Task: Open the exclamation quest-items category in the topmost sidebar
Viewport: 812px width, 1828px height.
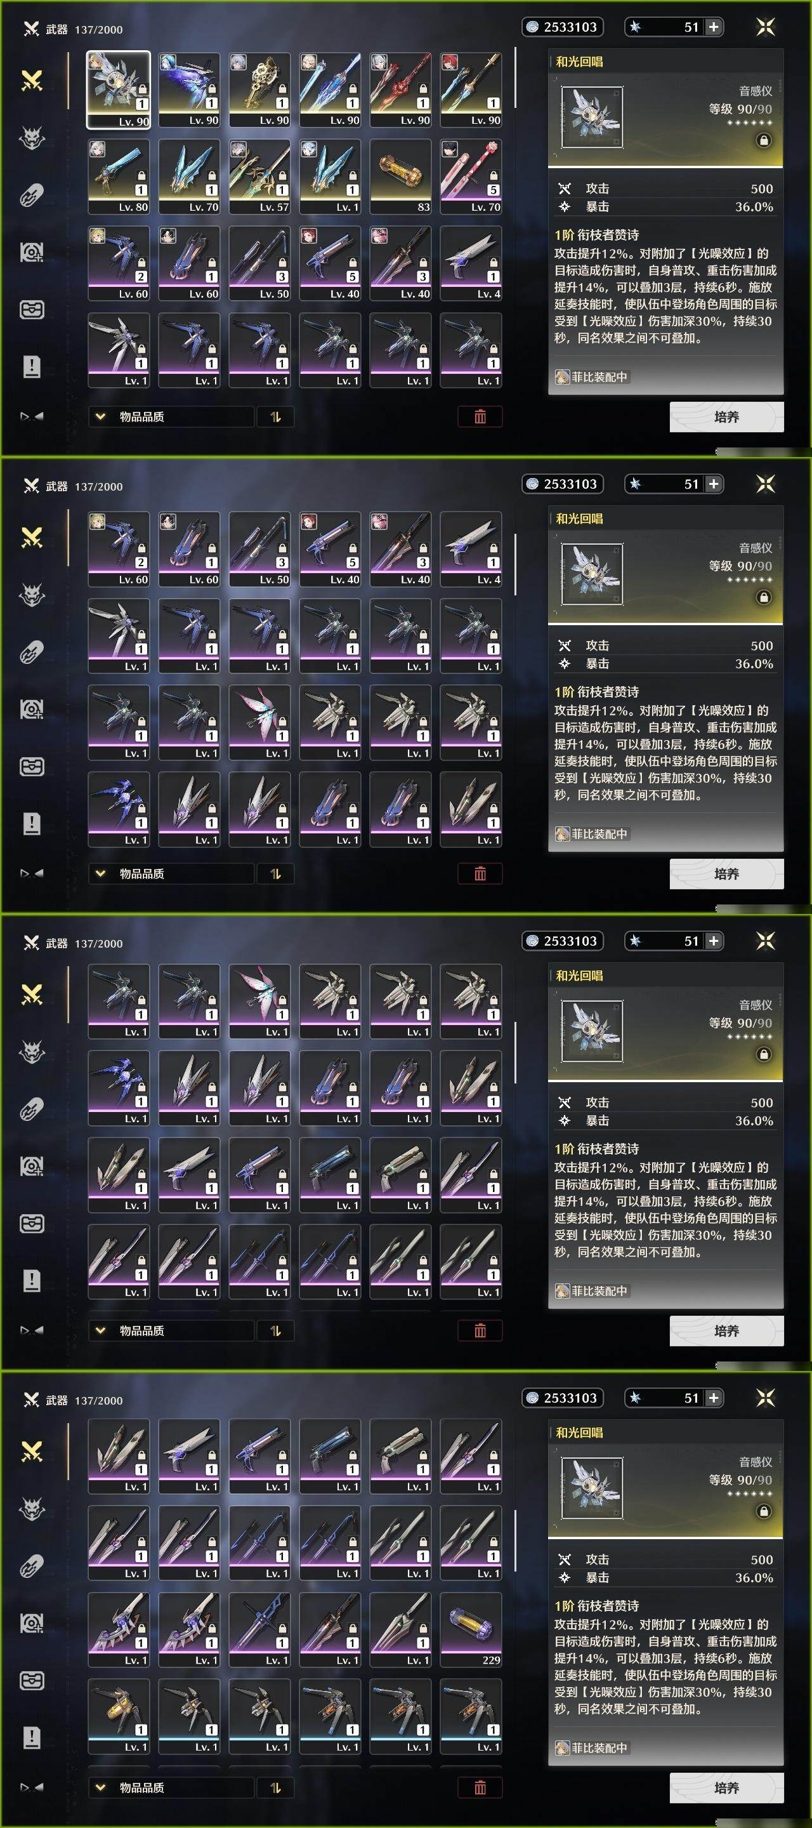Action: (x=32, y=366)
